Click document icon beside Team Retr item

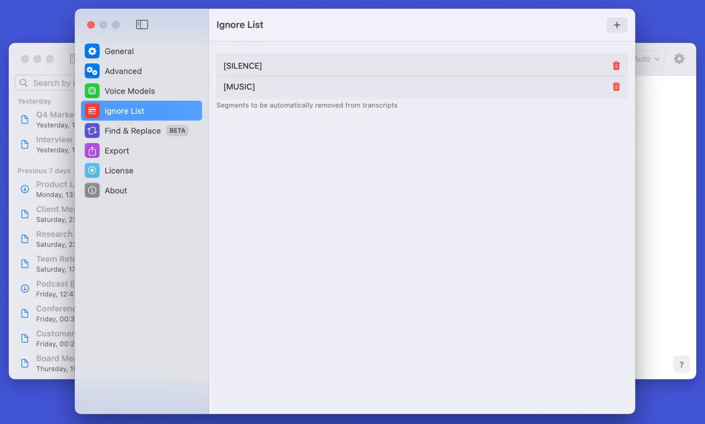[x=25, y=264]
